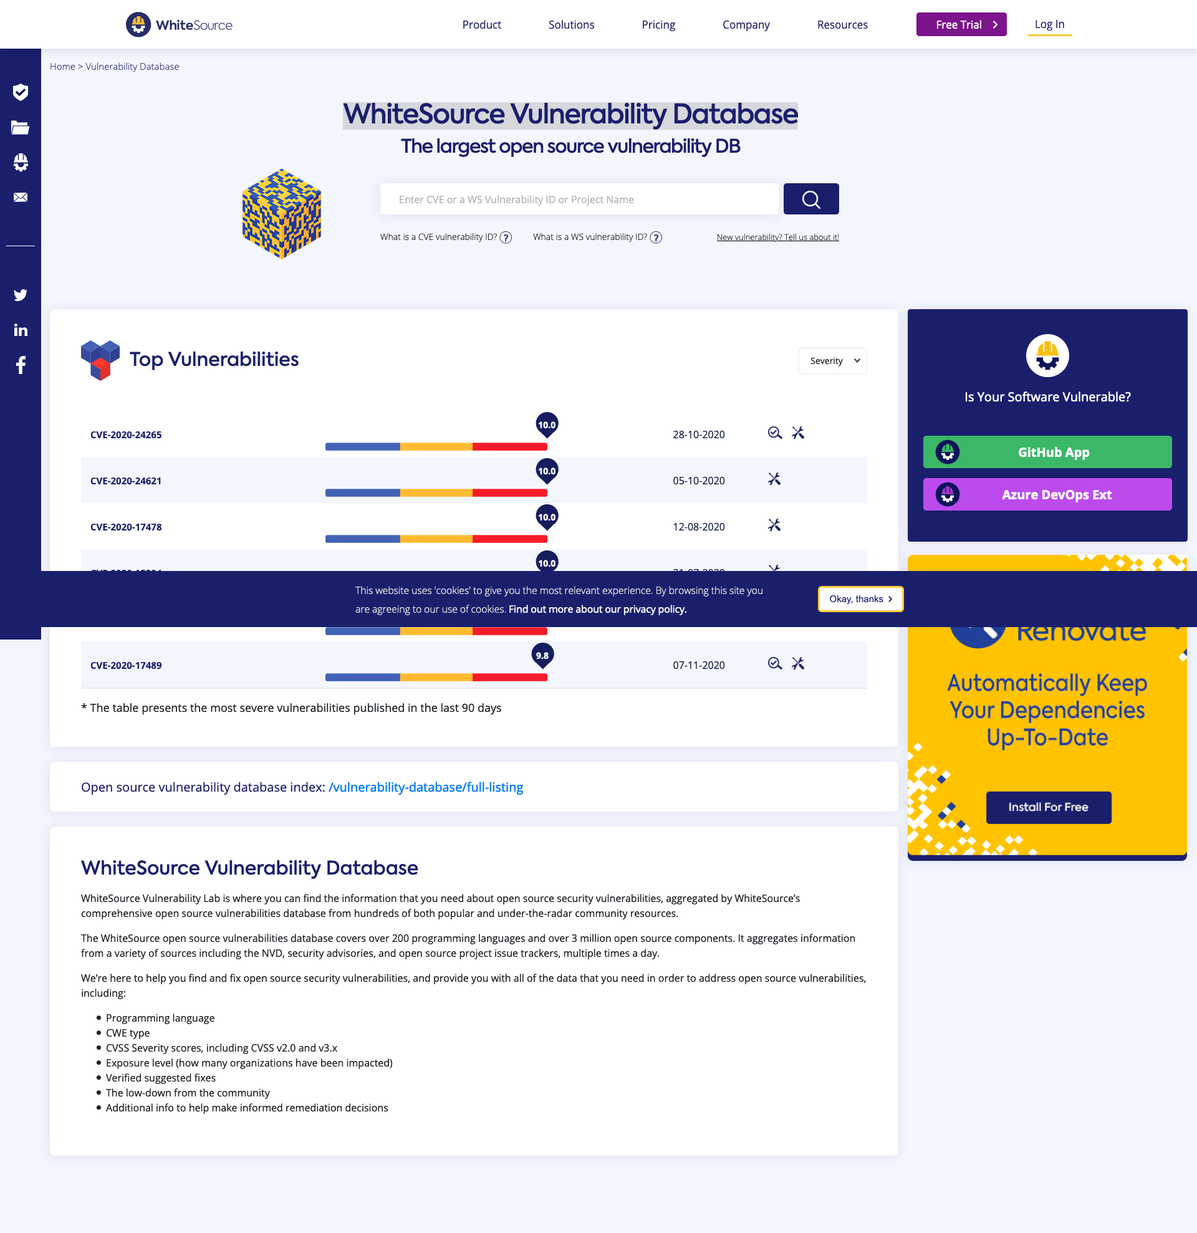Click the fix tools icon for CVE-2020-24621
Screen dimensions: 1197x1233
click(774, 479)
